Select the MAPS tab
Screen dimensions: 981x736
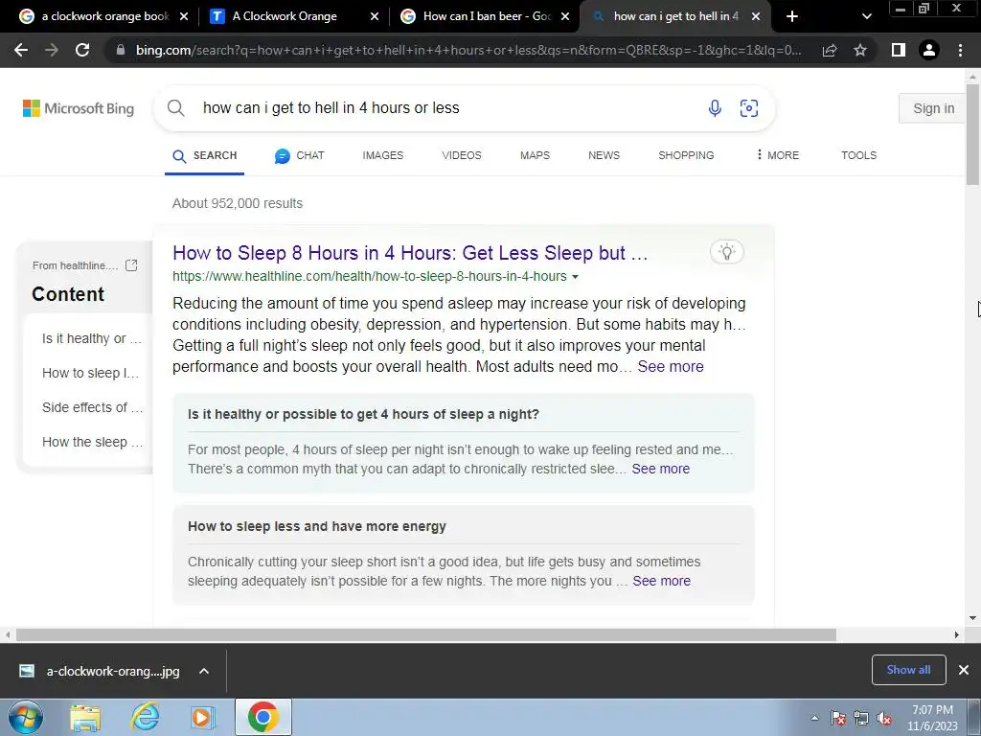point(535,155)
